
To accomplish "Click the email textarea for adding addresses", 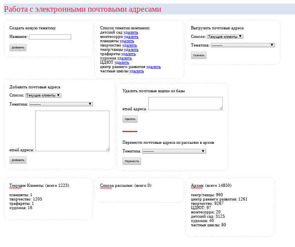I will click(72, 131).
